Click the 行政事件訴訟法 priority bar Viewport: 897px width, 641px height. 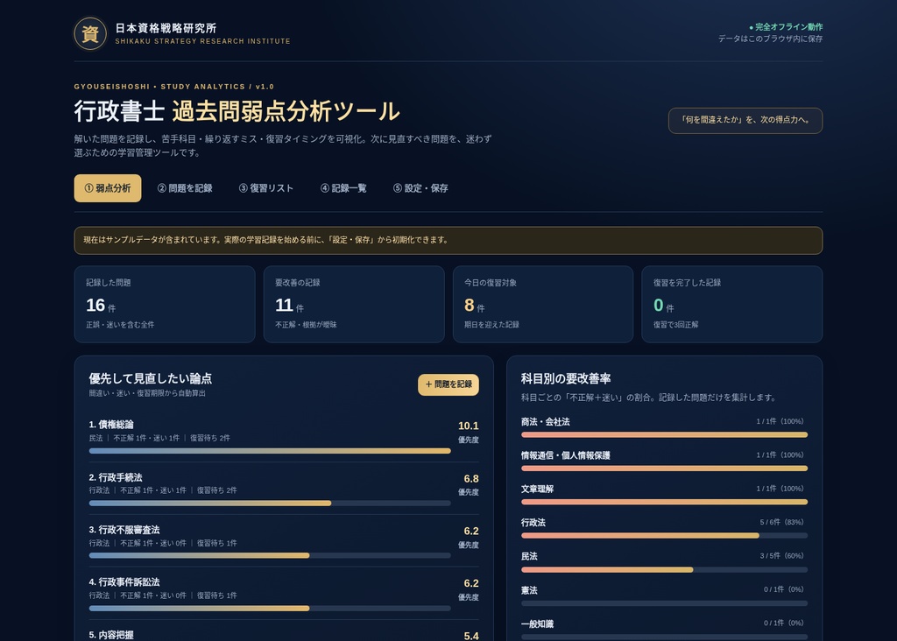[270, 609]
